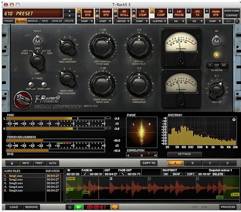
Task: Open slot 6 EQ module dropdown
Action: tap(177, 21)
